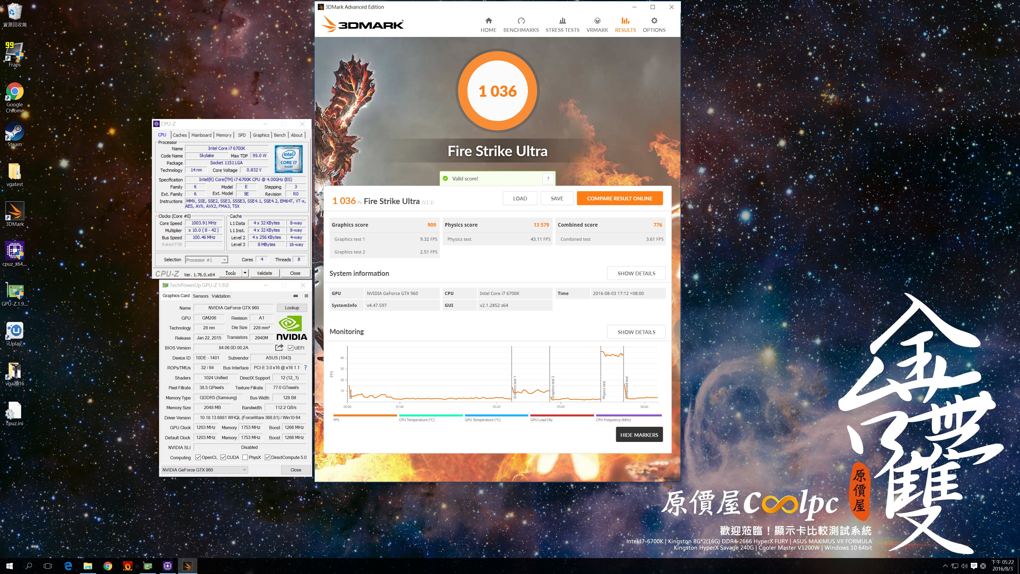Open GPU selection dropdown in GPU-Z
The width and height of the screenshot is (1020, 574).
[204, 470]
